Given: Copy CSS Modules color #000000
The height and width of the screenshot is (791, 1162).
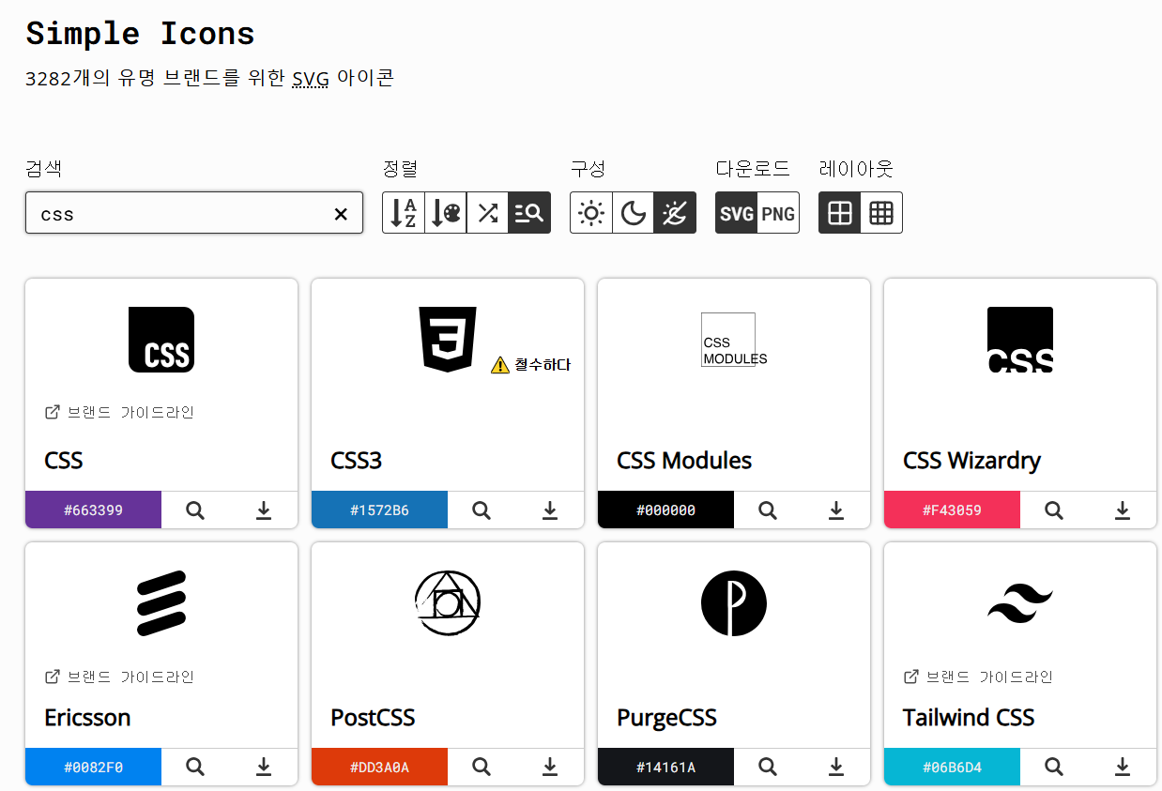Looking at the screenshot, I should tap(665, 510).
